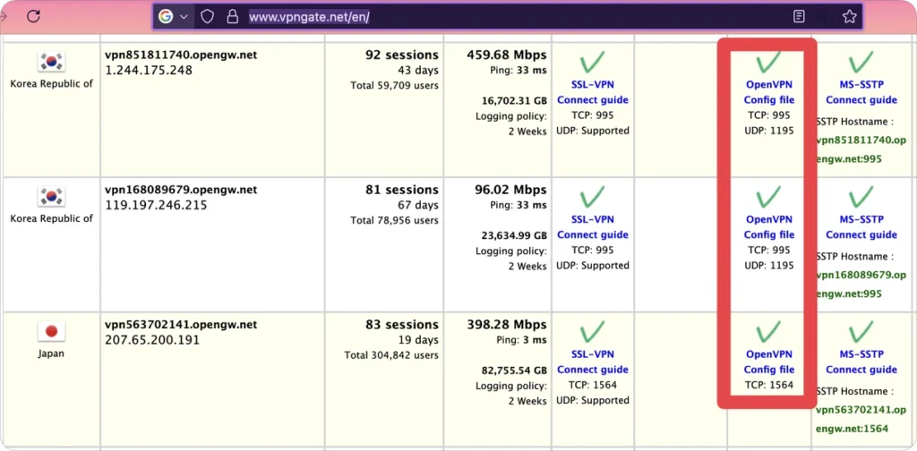917x451 pixels.
Task: Click the shield tracking protection icon
Action: [207, 17]
